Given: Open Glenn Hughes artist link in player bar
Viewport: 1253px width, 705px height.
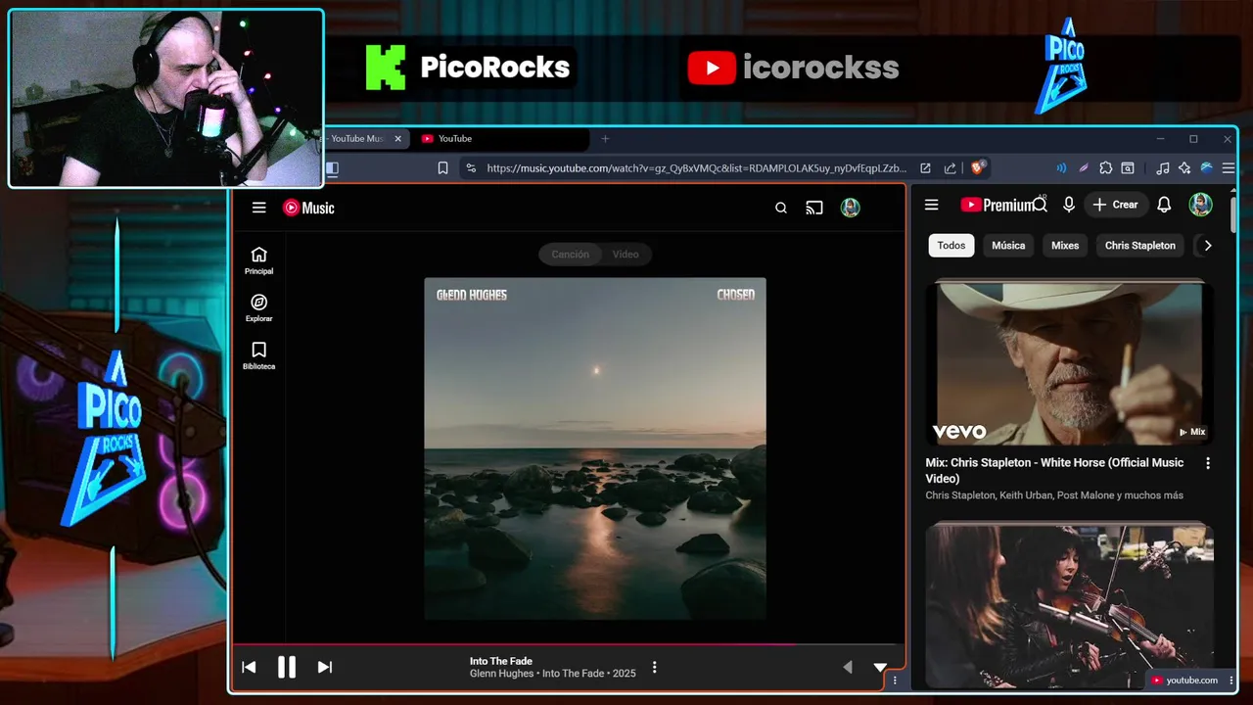Looking at the screenshot, I should [x=501, y=674].
